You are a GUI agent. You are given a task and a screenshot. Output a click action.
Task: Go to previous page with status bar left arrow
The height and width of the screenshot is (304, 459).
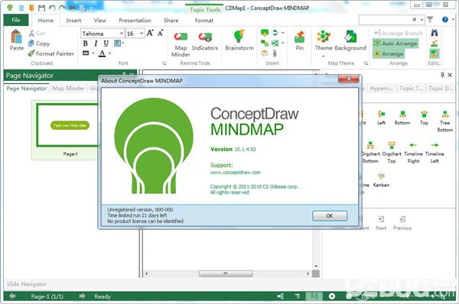click(12, 296)
